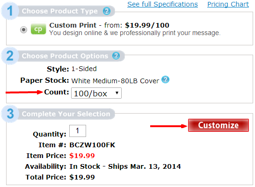Image resolution: width=255 pixels, height=187 pixels.
Task: Click the Choose Product Type header
Action: coord(60,11)
